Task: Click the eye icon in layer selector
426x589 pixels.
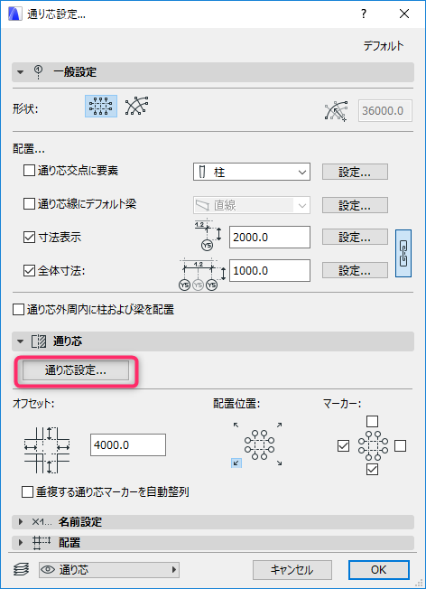Action: pyautogui.click(x=48, y=570)
